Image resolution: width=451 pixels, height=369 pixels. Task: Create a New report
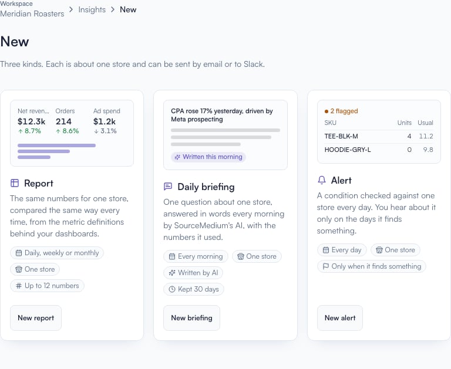coord(36,318)
